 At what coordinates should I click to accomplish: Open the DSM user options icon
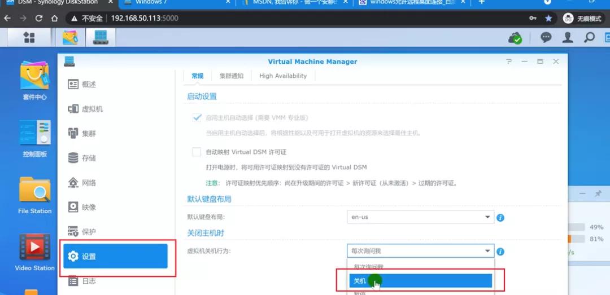click(x=568, y=38)
